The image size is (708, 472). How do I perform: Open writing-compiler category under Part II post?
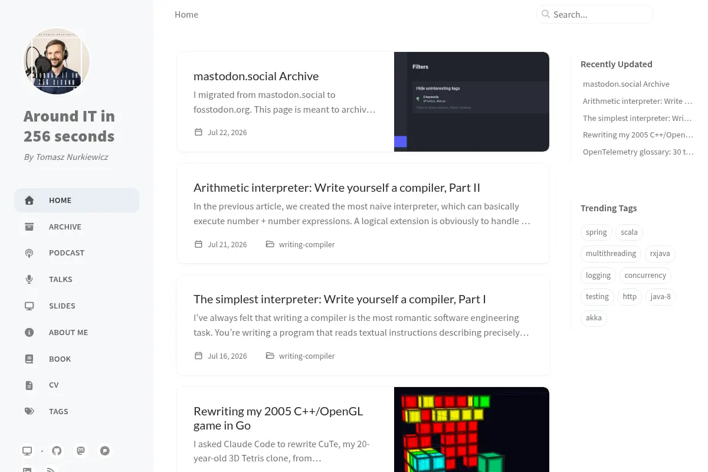point(307,244)
